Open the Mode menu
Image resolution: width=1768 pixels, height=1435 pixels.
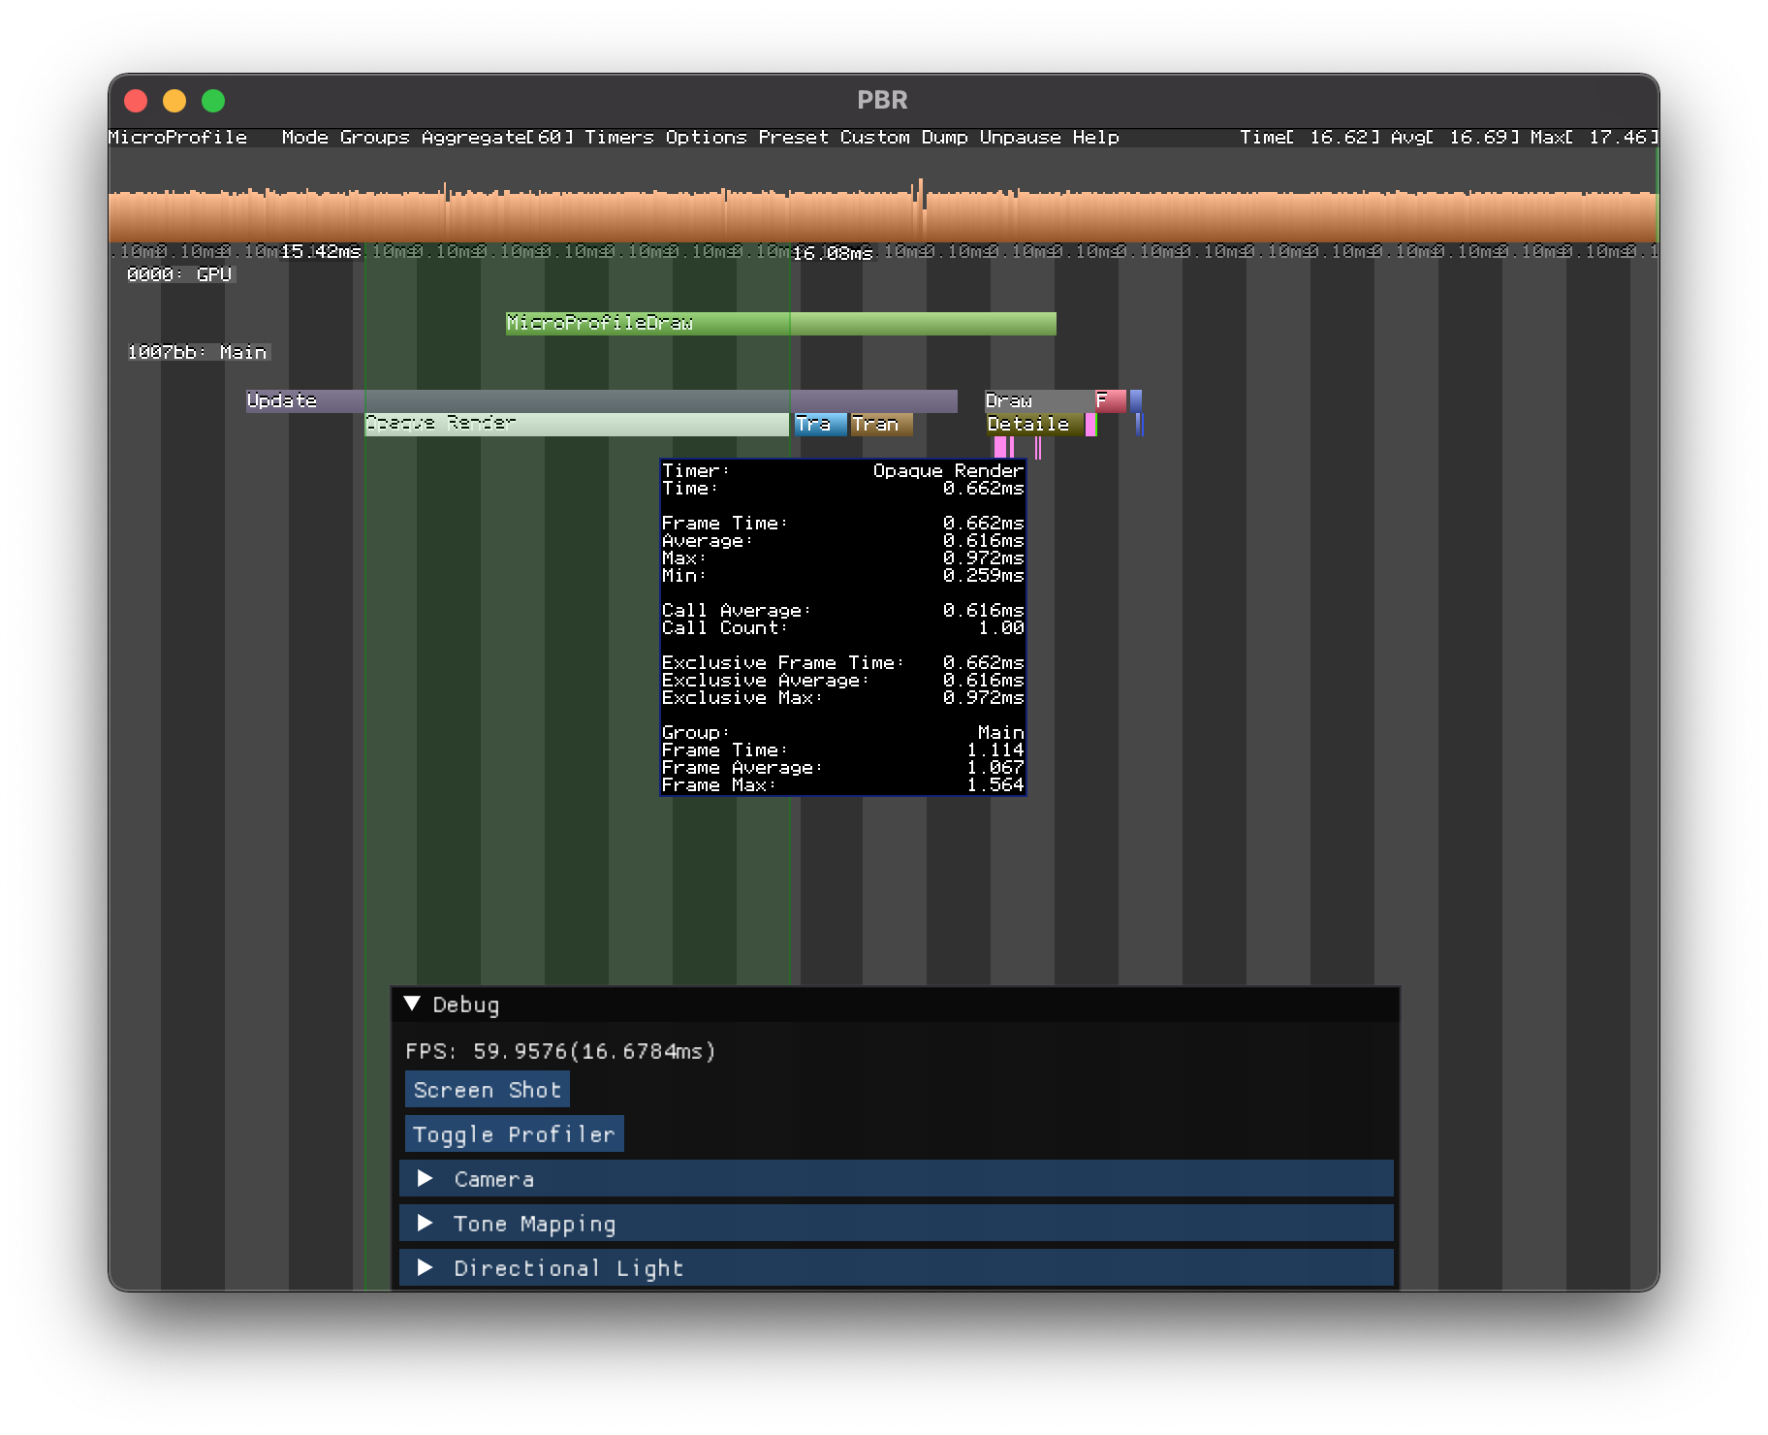[x=304, y=137]
